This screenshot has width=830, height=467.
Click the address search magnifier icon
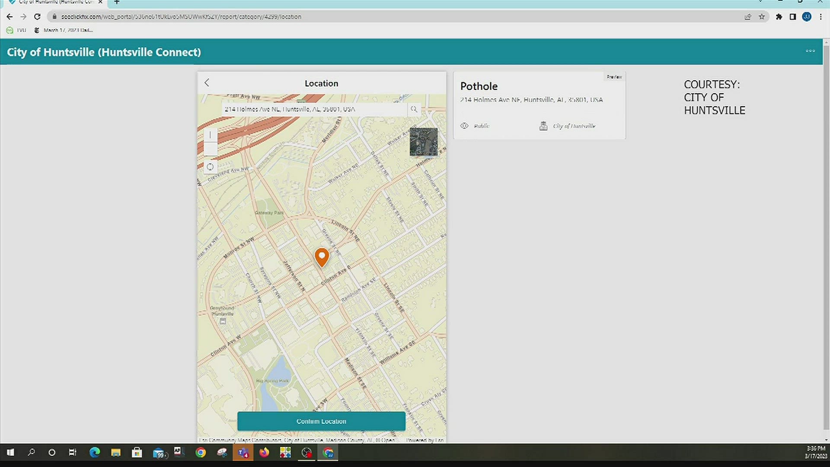pyautogui.click(x=414, y=109)
